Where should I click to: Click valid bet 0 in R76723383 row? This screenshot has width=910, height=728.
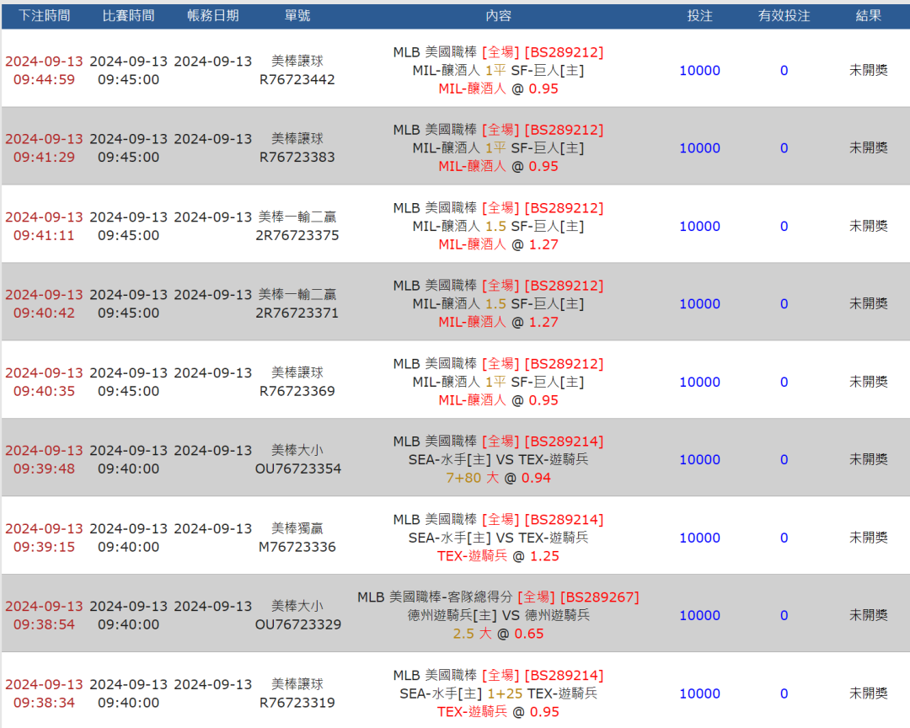[x=784, y=148]
